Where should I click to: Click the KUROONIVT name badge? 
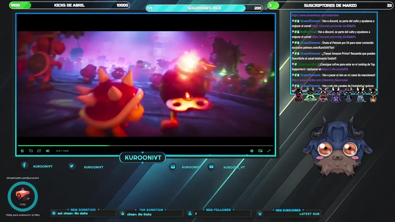click(x=143, y=158)
